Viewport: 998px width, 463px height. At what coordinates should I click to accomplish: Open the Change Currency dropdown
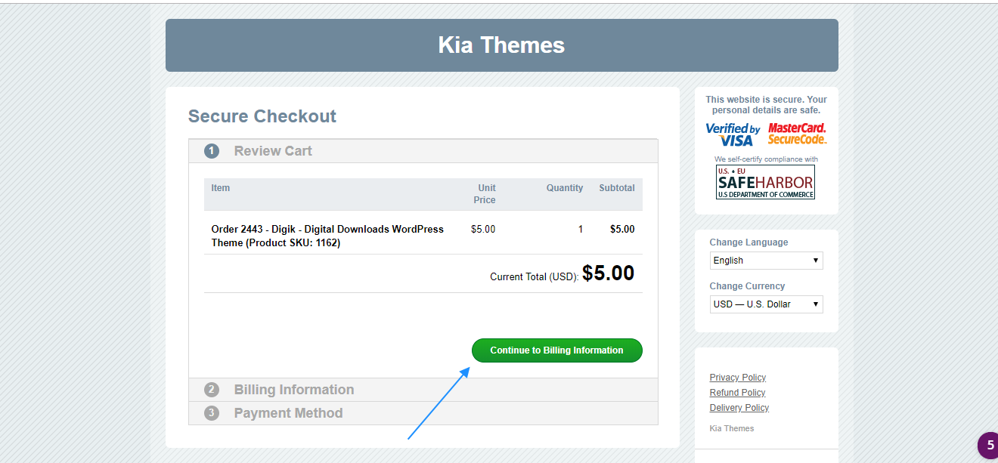[766, 304]
